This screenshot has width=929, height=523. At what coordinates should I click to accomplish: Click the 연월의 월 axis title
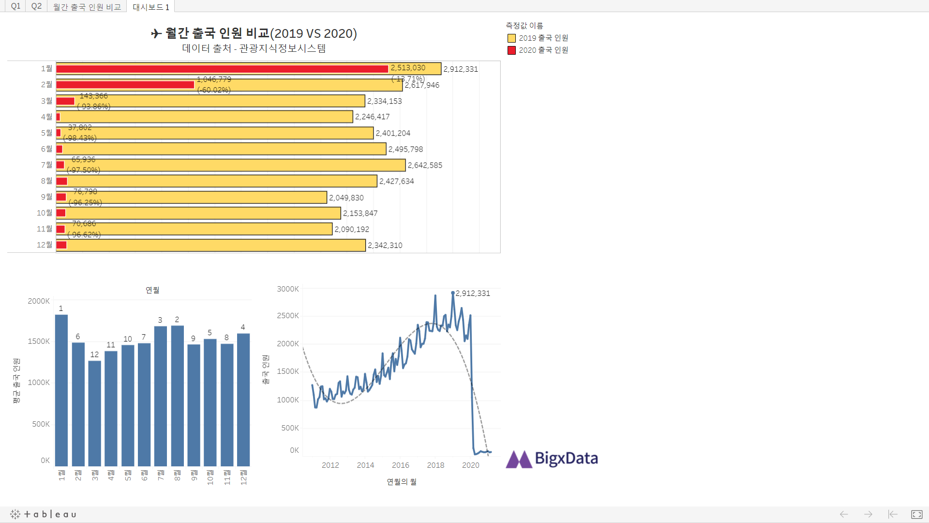pyautogui.click(x=402, y=482)
